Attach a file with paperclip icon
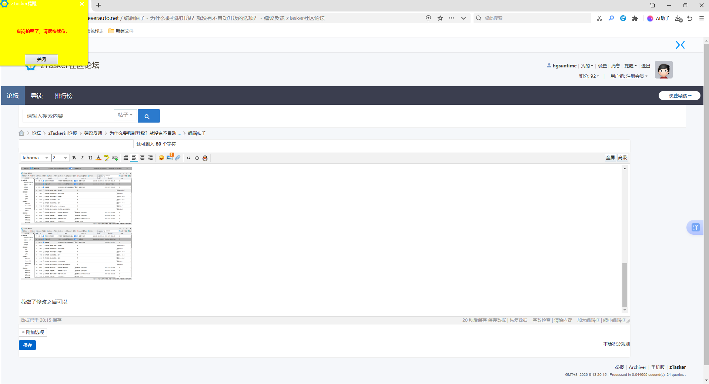 point(178,158)
